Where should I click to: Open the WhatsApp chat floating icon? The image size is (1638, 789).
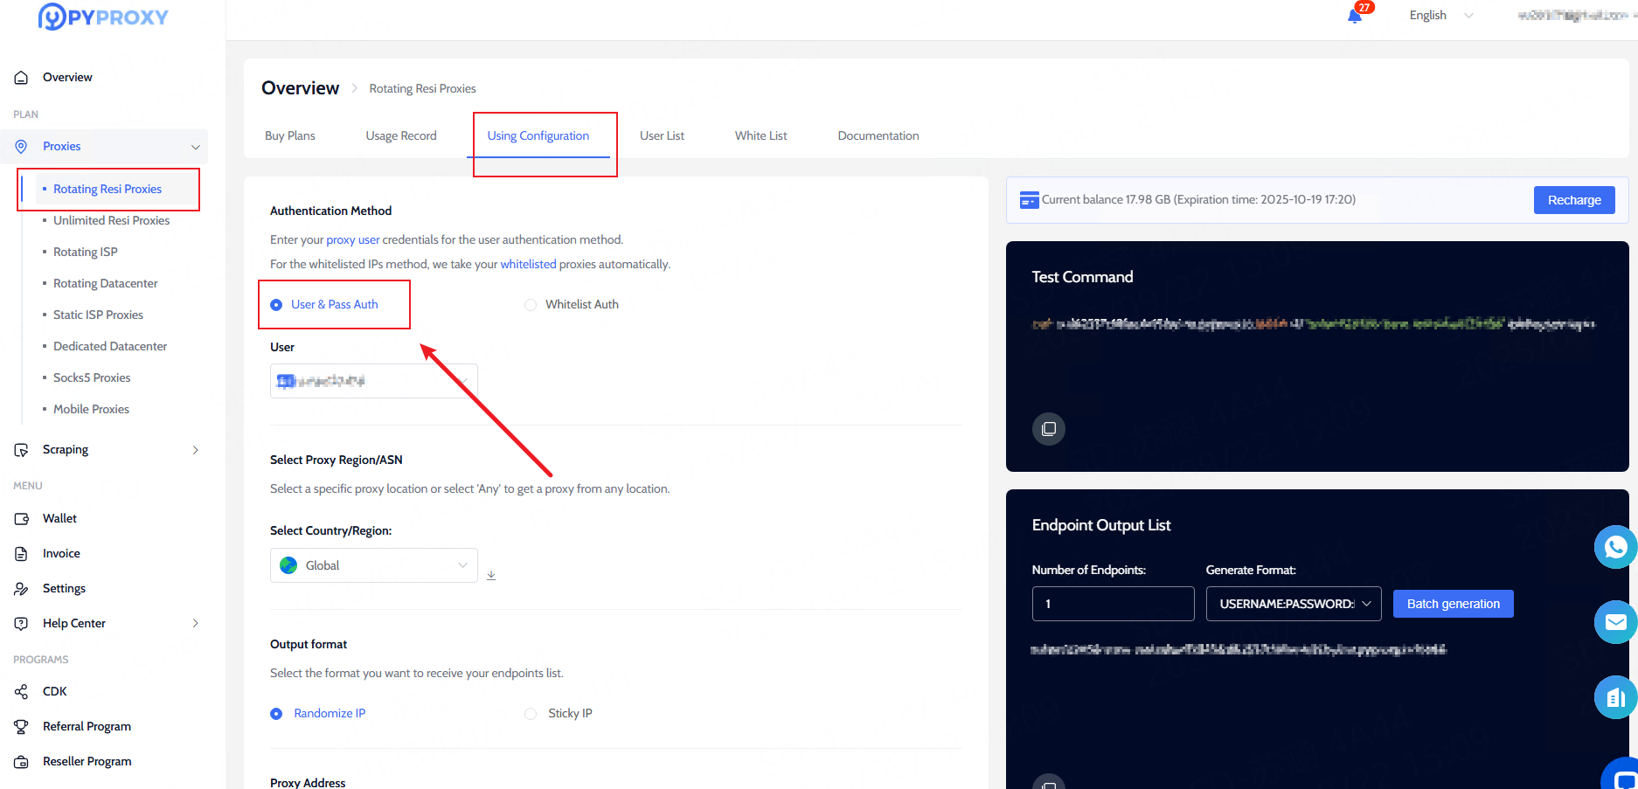tap(1615, 547)
